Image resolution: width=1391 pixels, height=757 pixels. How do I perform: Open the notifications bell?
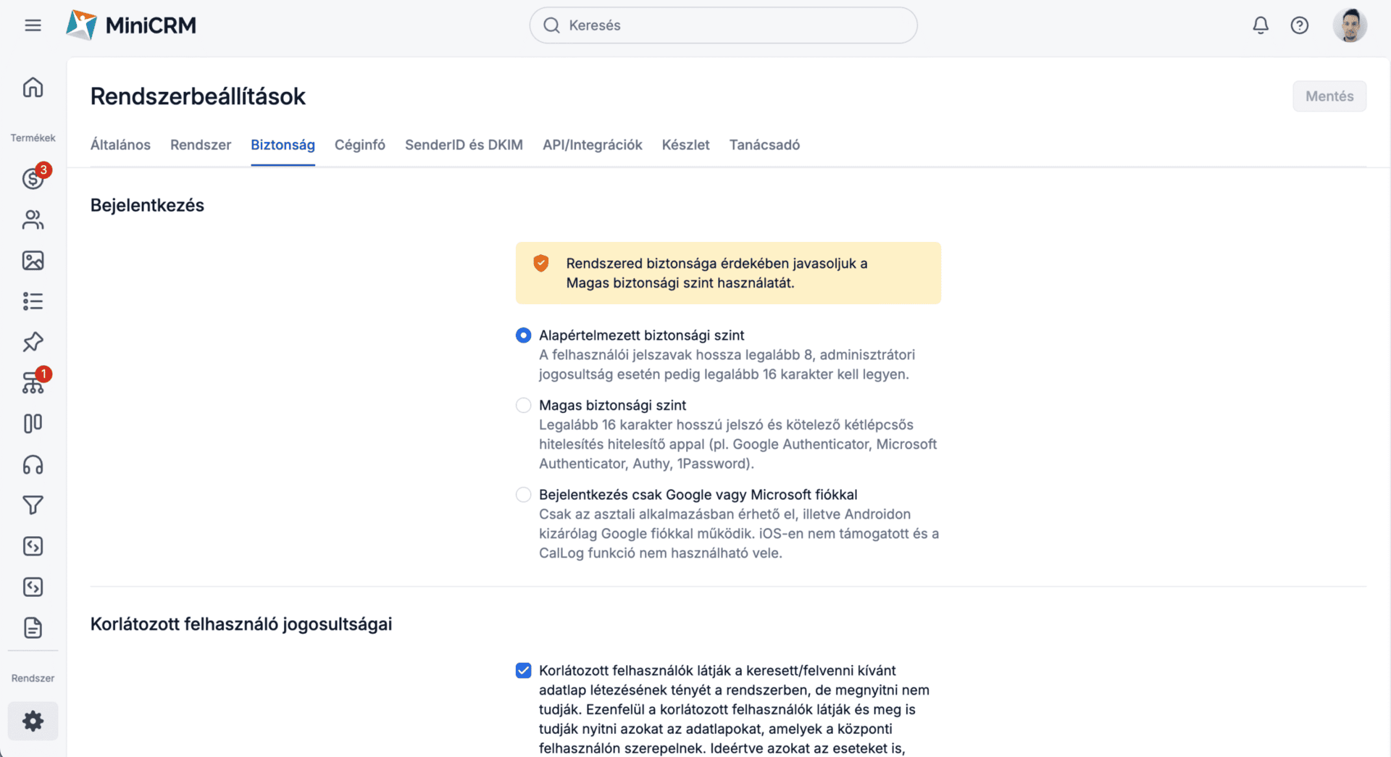(x=1261, y=25)
